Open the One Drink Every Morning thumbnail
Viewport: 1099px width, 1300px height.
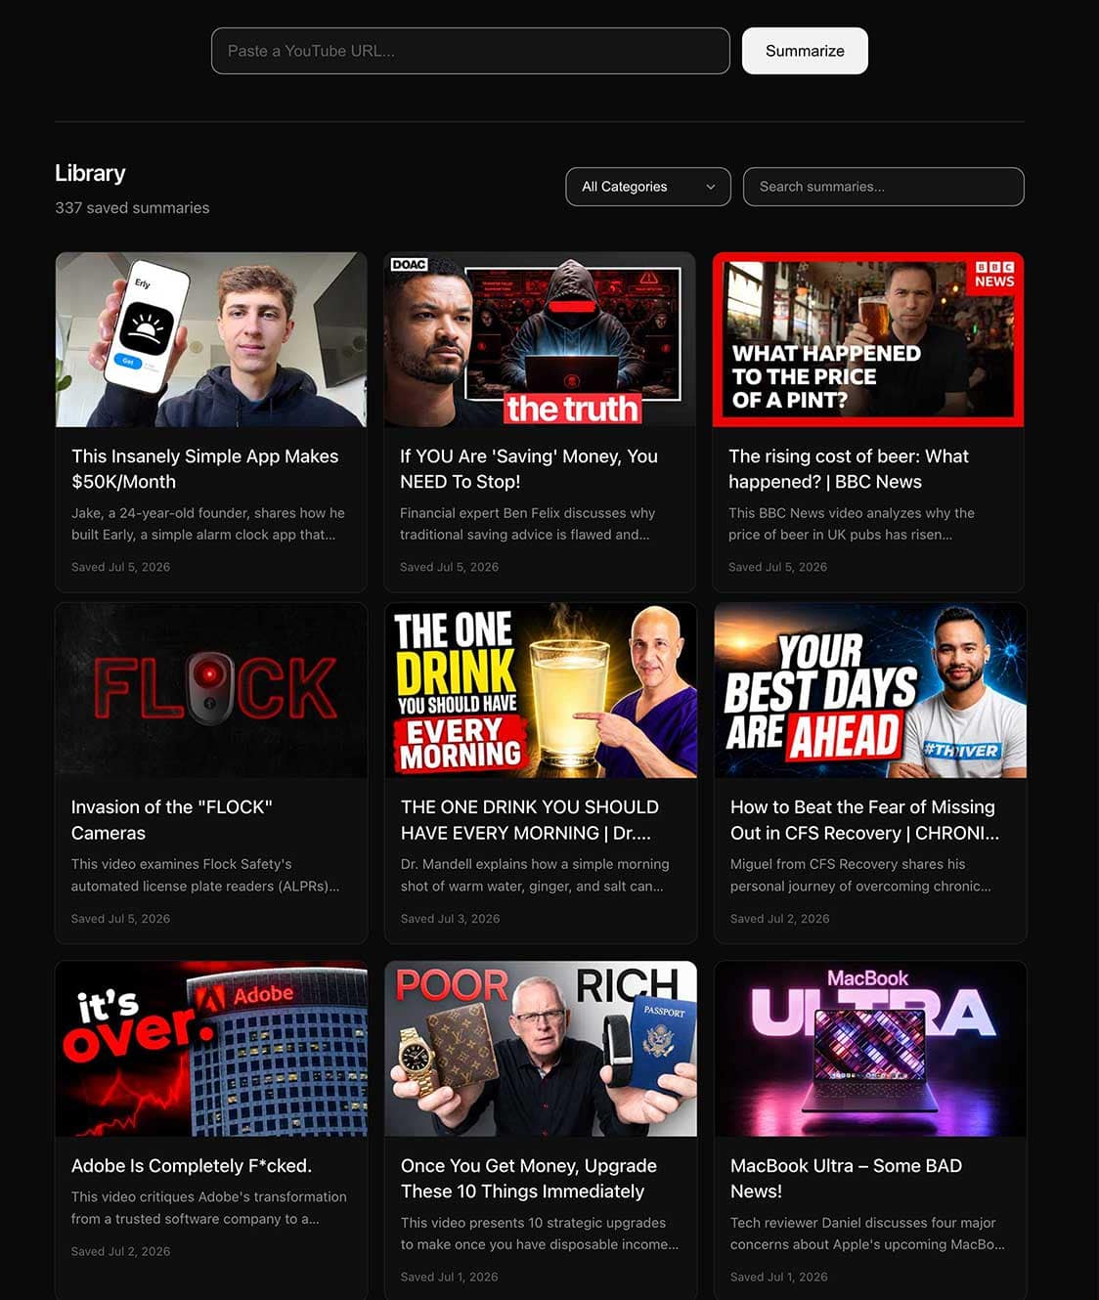(541, 690)
